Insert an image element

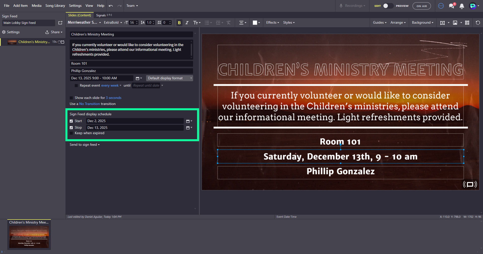pos(455,23)
